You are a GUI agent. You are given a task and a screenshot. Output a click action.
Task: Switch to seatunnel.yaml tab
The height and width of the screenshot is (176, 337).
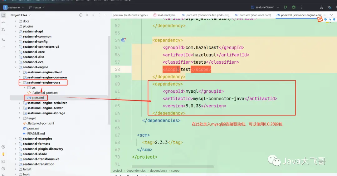(x=165, y=15)
